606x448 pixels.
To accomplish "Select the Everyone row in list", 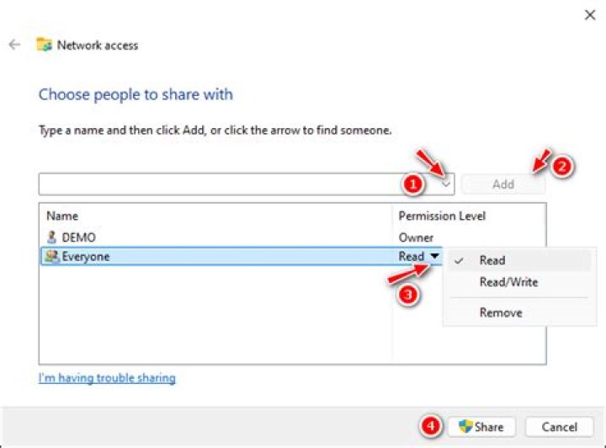I will pyautogui.click(x=210, y=257).
